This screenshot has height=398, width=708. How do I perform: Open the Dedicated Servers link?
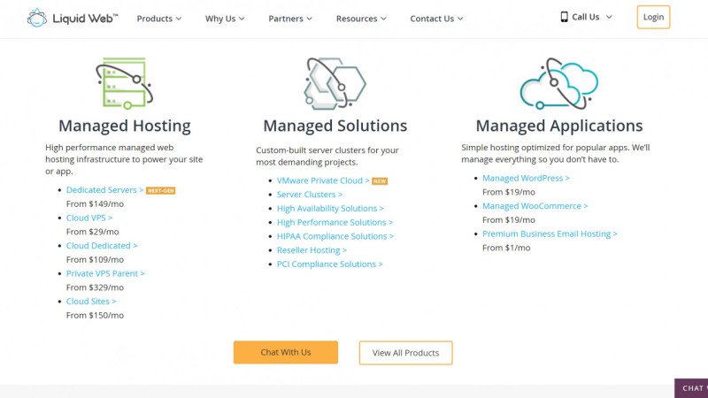tap(104, 190)
